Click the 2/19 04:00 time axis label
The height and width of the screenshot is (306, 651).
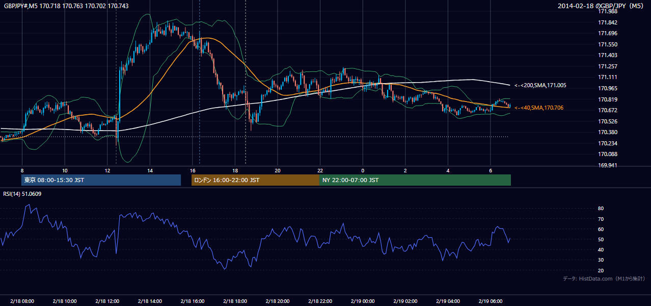coord(448,301)
